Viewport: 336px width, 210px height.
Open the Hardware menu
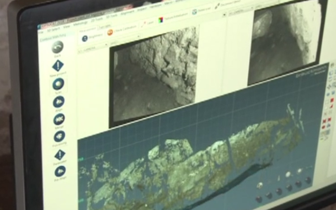click(x=155, y=6)
